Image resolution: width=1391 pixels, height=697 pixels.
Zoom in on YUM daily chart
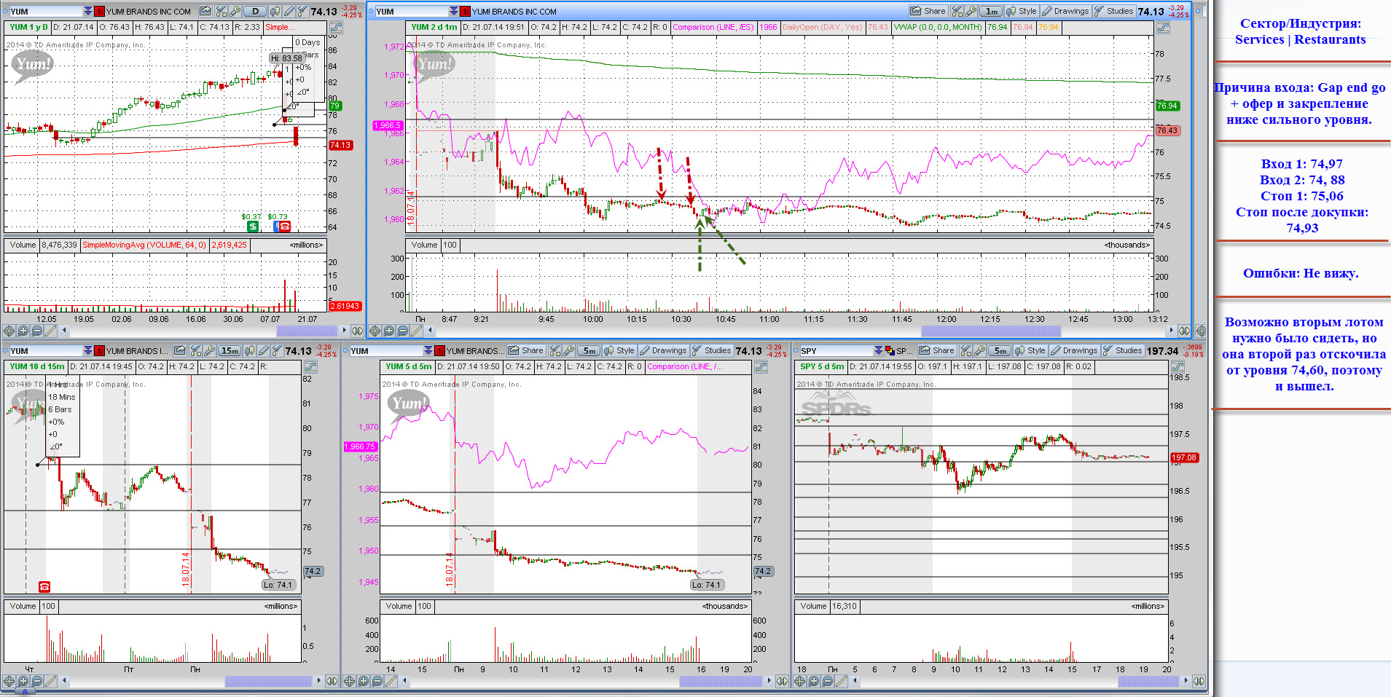click(23, 331)
